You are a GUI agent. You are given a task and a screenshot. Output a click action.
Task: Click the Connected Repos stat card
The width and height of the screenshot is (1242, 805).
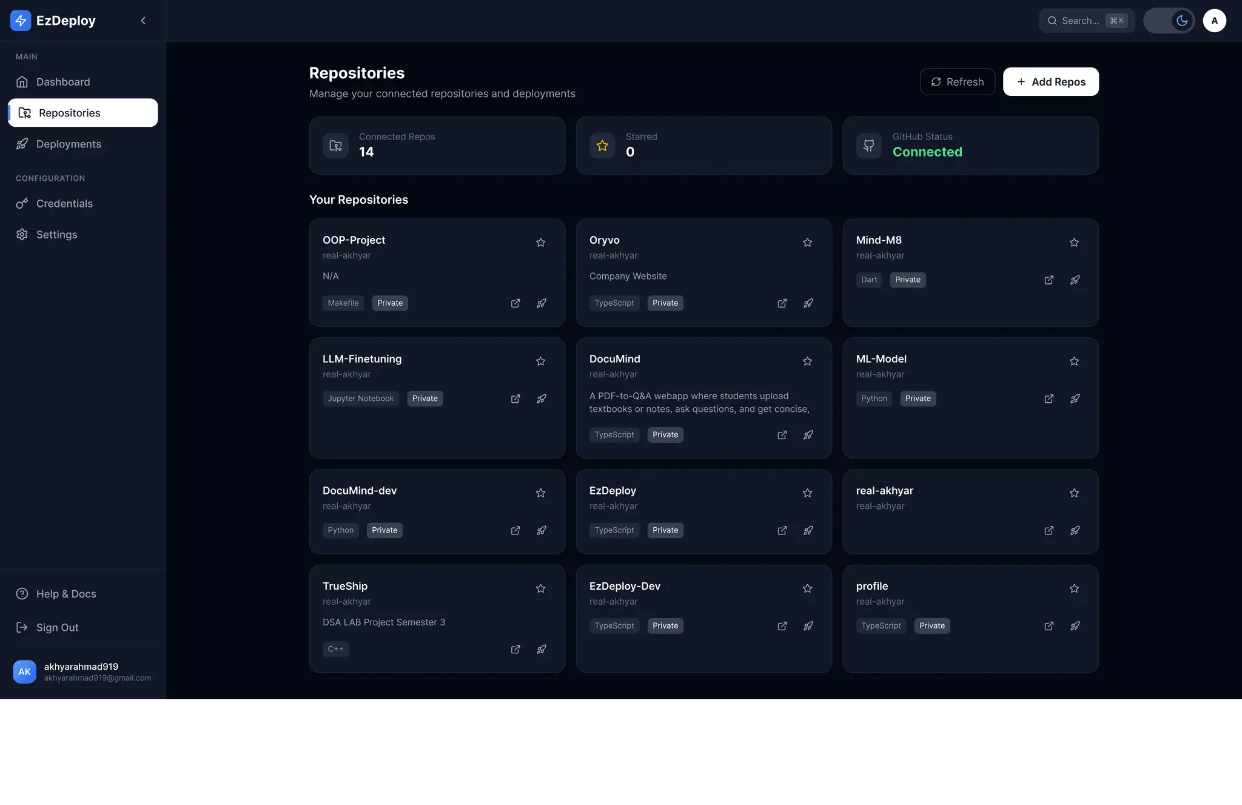[x=437, y=146]
